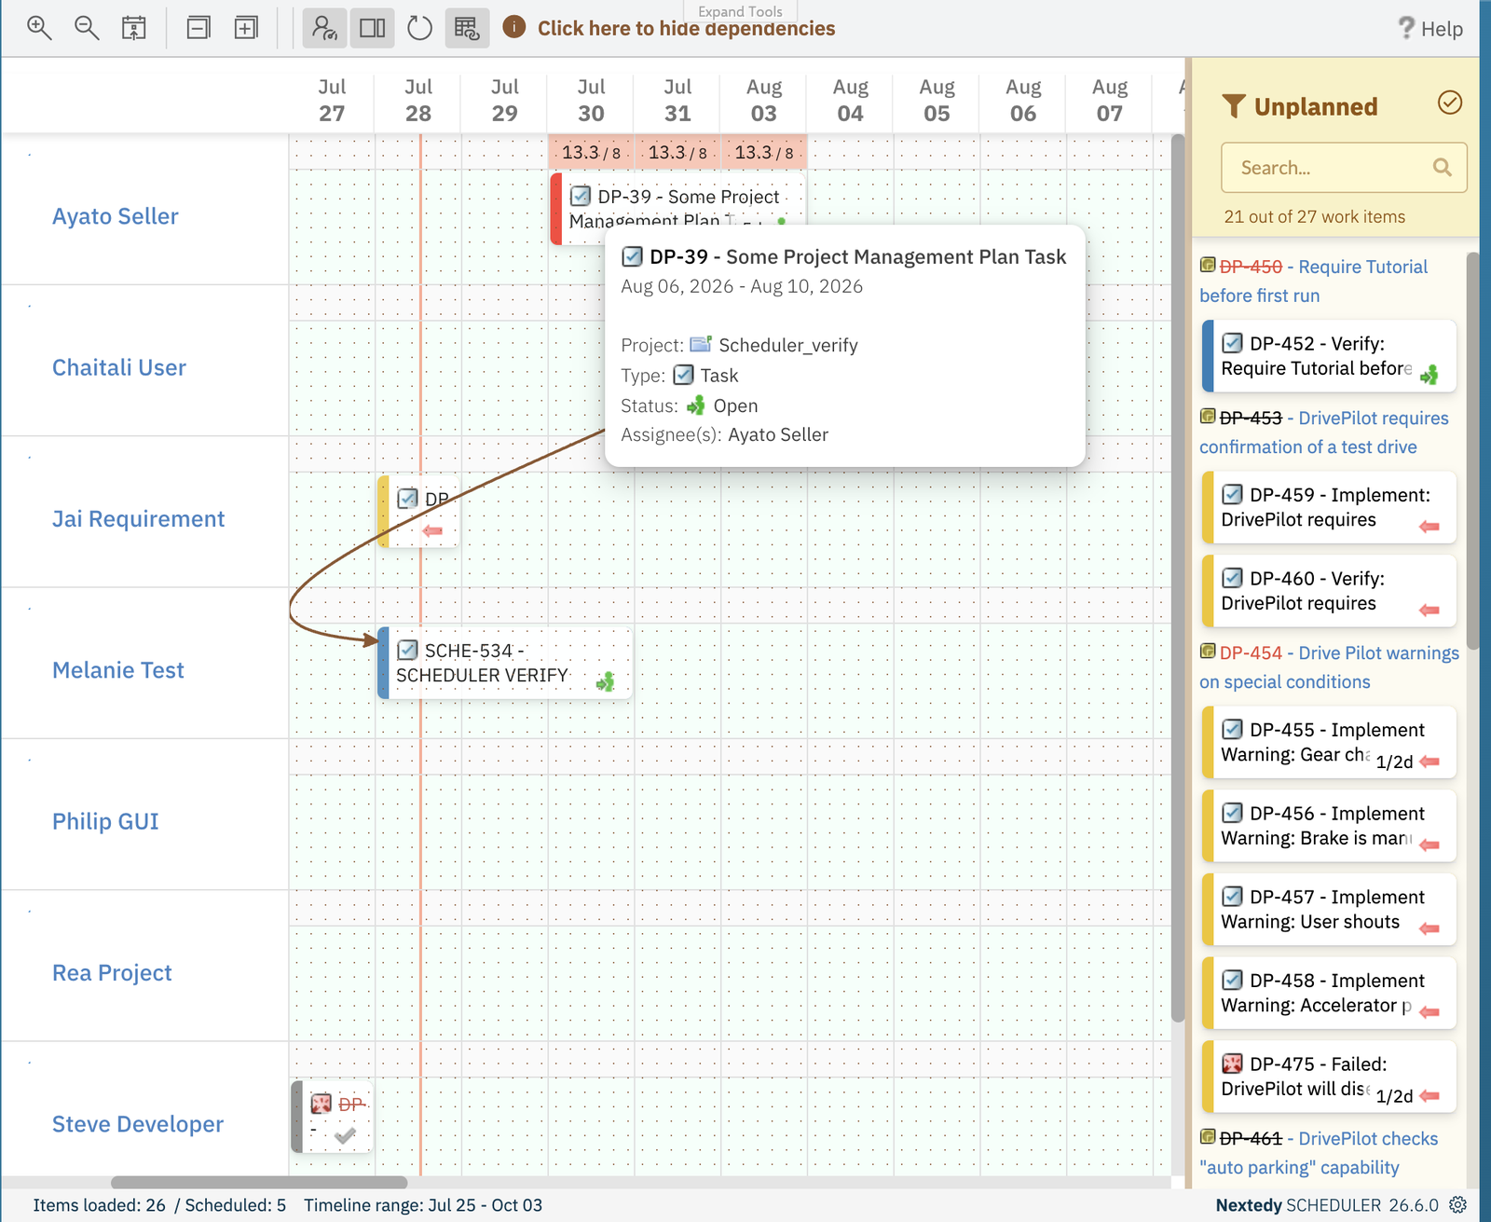The image size is (1491, 1222).
Task: Click 'Items loaded: 26' status text
Action: point(100,1205)
